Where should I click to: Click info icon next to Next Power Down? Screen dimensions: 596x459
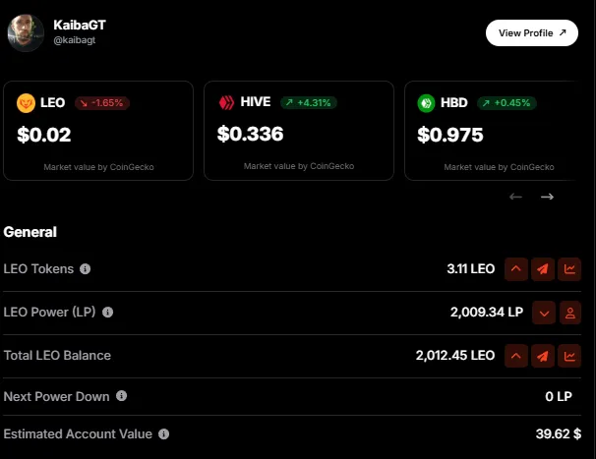tap(121, 396)
